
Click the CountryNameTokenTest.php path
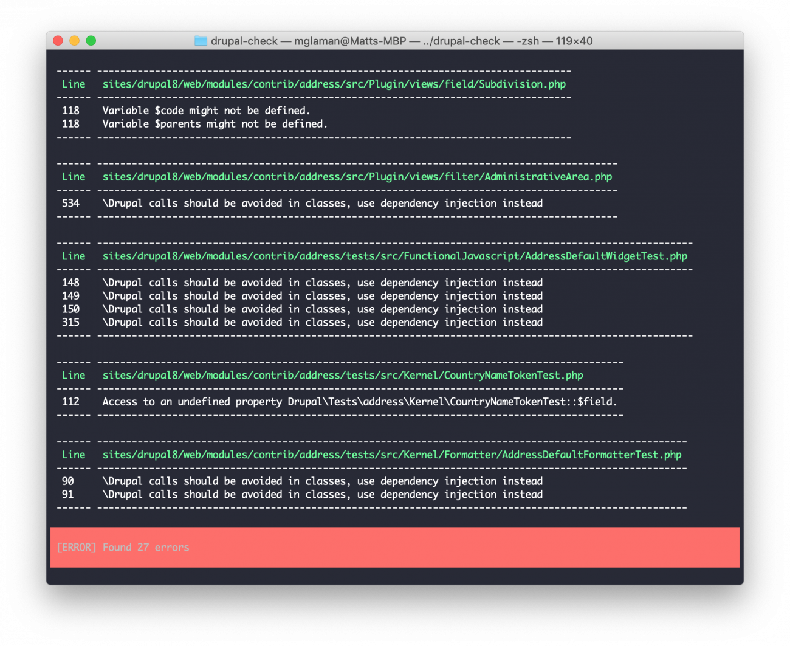pos(342,375)
